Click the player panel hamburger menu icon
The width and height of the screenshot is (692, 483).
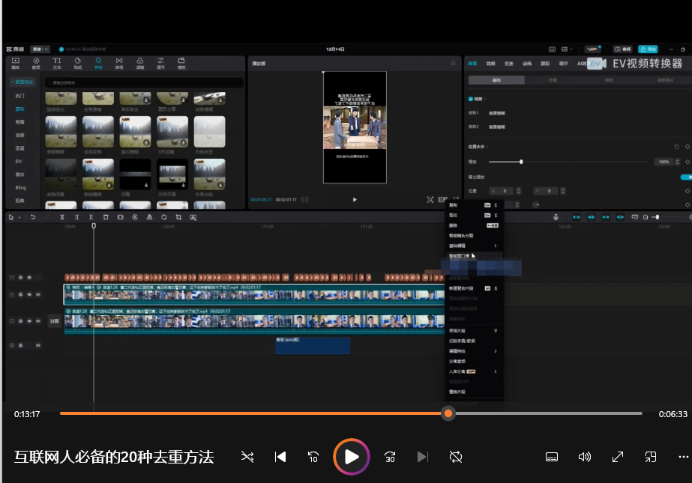click(454, 64)
